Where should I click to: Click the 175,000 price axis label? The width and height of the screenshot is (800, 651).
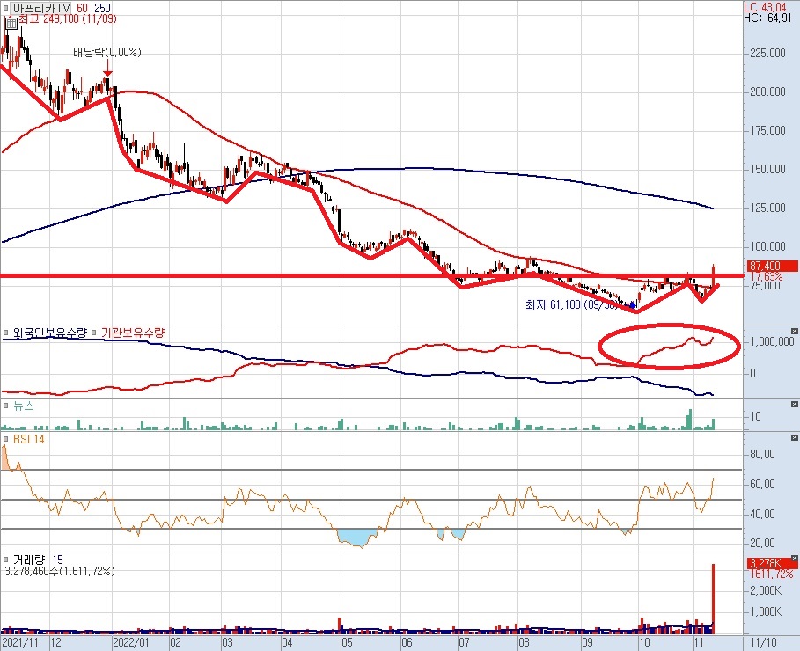pyautogui.click(x=767, y=130)
